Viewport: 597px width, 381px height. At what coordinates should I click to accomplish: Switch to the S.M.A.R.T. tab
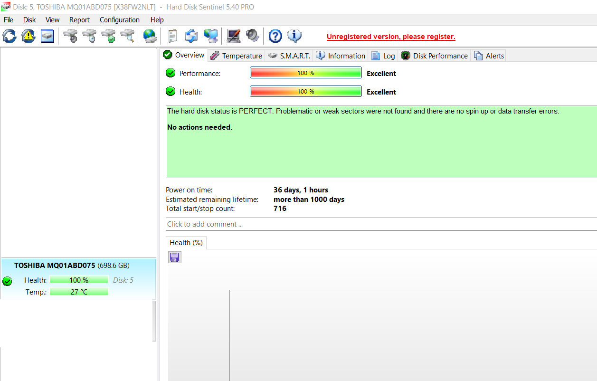(x=289, y=56)
